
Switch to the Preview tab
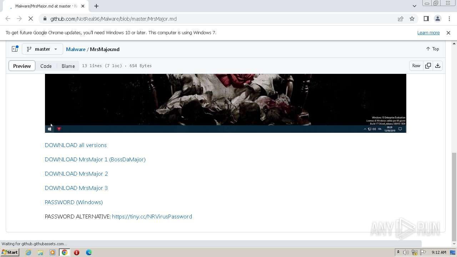pos(22,66)
